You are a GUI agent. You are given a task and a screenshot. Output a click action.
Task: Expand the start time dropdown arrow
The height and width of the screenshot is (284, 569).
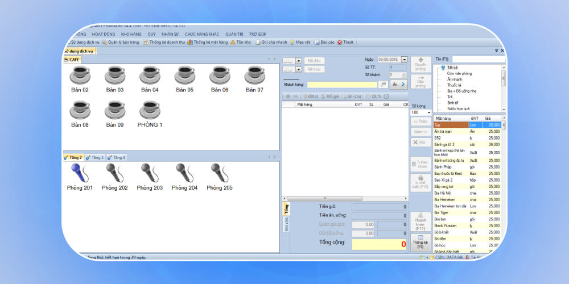[299, 60]
